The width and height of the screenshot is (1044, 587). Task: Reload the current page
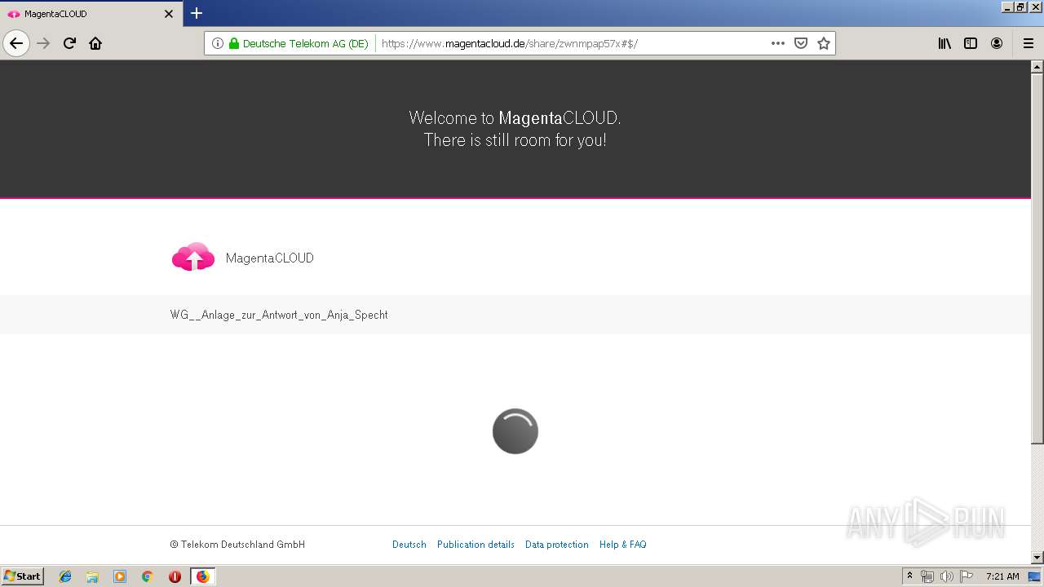coord(69,43)
